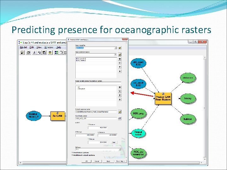Select the habitat output oval
This screenshot has height=170, width=227.
[188, 119]
